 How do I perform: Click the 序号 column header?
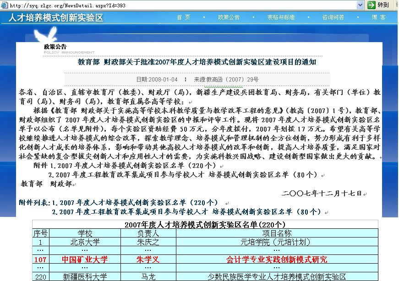[x=40, y=233]
